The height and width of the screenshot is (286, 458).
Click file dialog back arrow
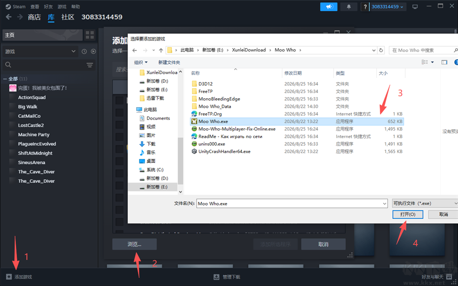pyautogui.click(x=135, y=50)
